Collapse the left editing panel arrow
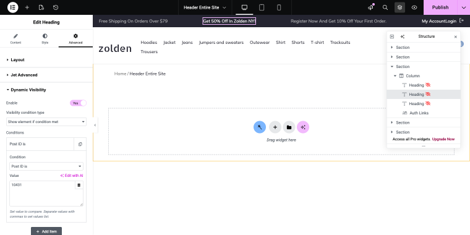470x235 pixels. pyautogui.click(x=95, y=126)
